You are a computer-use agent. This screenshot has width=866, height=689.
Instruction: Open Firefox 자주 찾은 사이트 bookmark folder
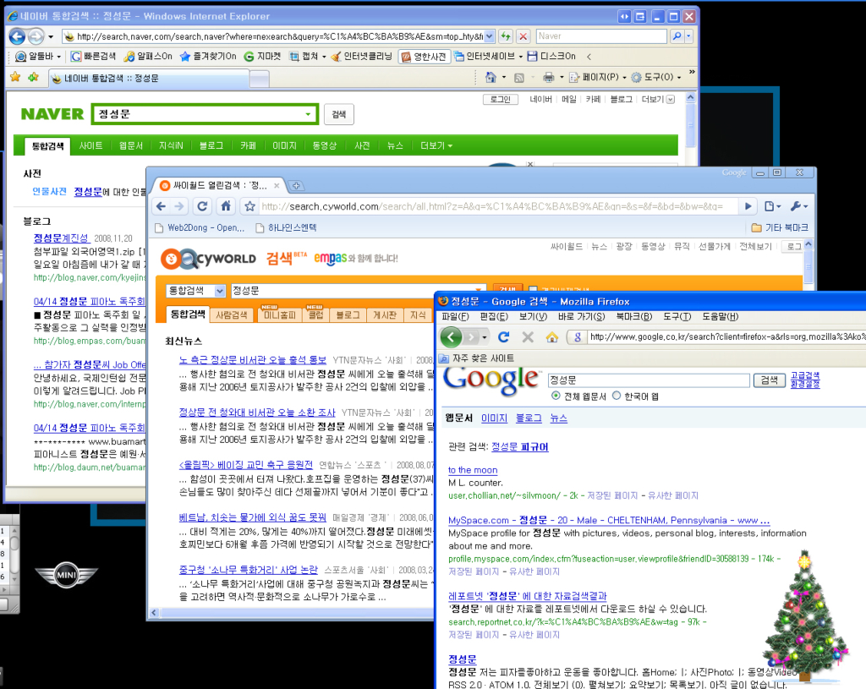[477, 358]
